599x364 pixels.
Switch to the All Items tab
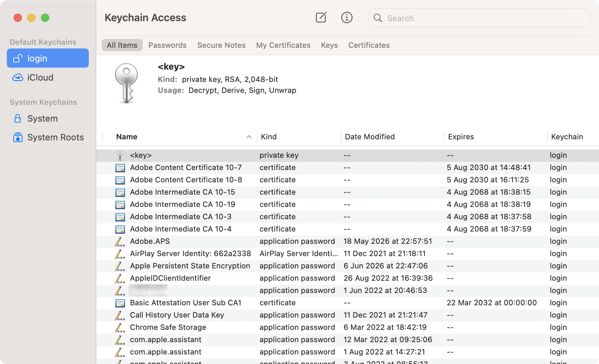pyautogui.click(x=122, y=45)
